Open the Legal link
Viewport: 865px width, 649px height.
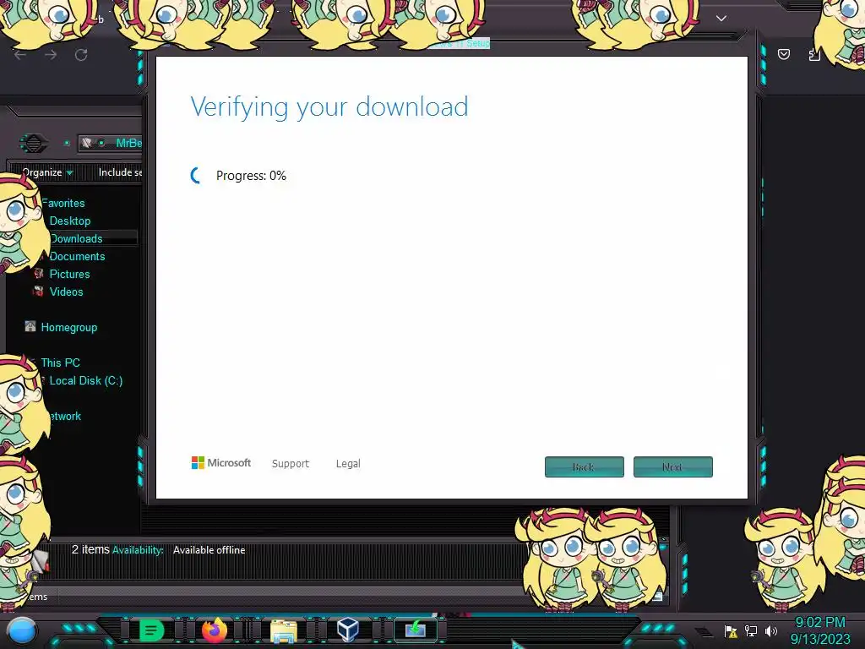point(348,464)
